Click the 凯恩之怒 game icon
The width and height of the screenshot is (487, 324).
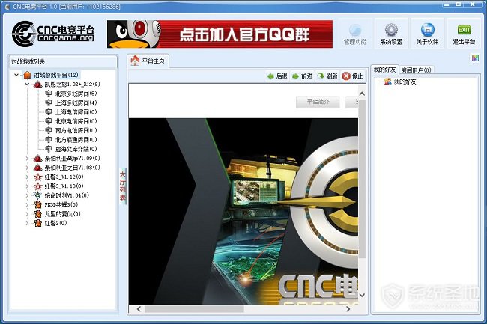(x=38, y=84)
